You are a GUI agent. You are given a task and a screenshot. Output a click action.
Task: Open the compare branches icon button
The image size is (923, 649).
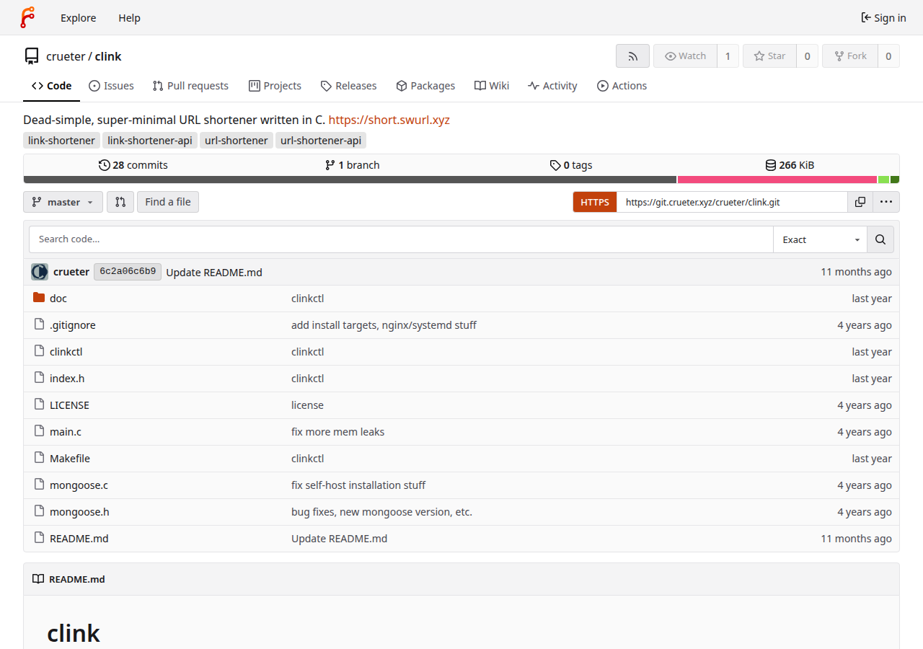coord(120,202)
